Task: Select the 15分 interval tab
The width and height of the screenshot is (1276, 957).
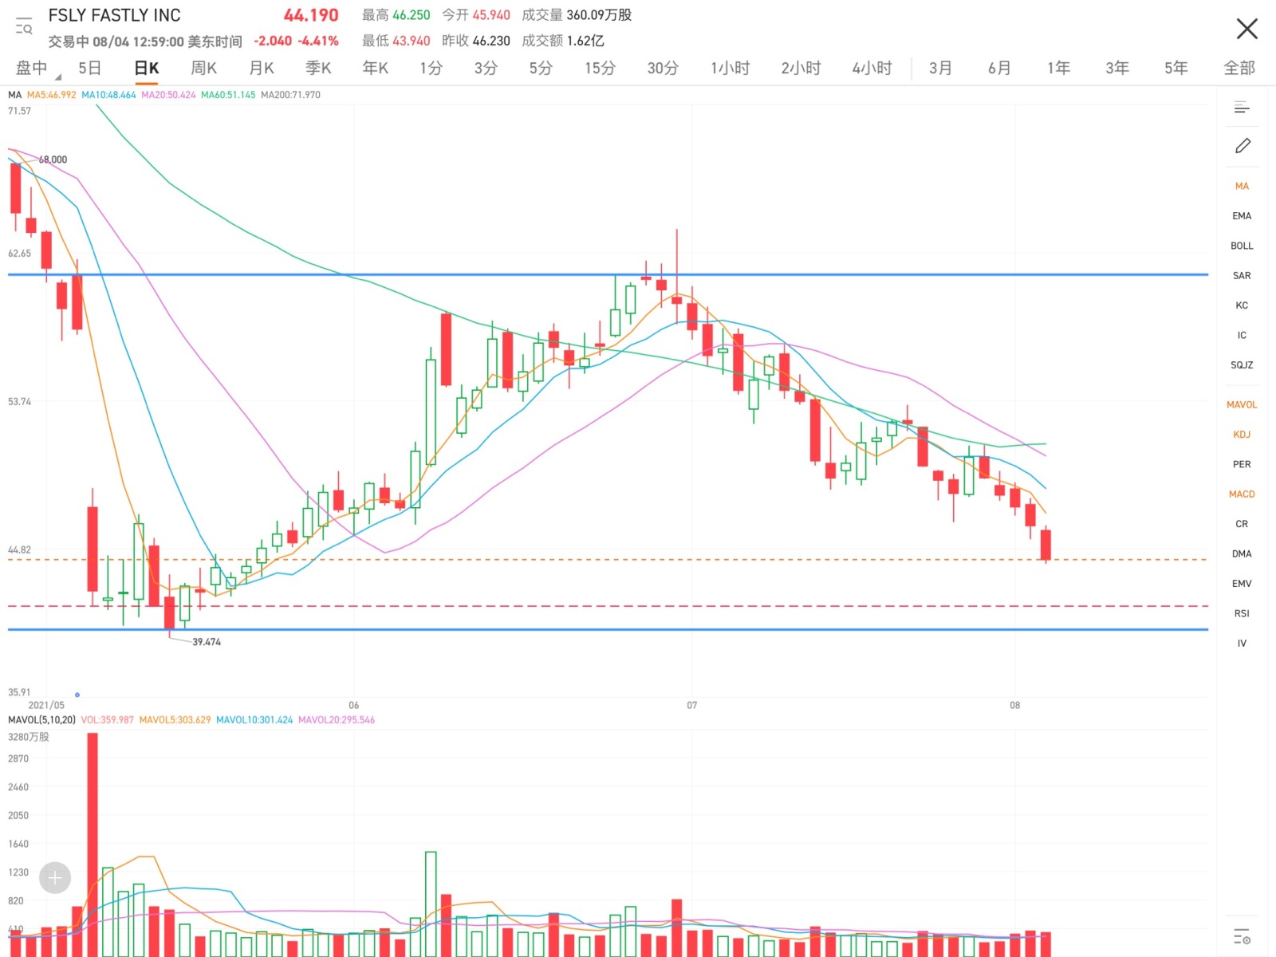Action: [x=600, y=69]
